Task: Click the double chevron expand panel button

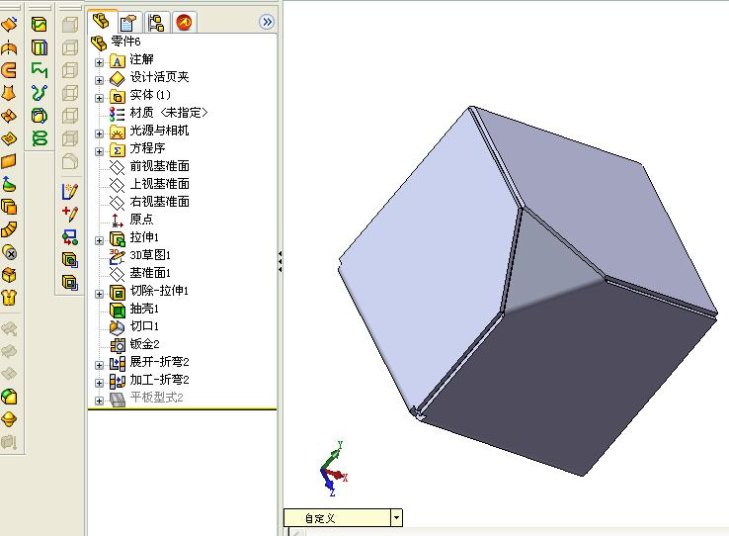Action: 267,22
